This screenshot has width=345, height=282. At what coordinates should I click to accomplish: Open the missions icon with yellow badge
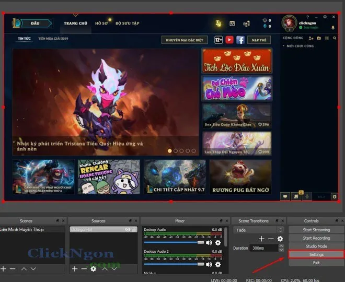click(x=296, y=196)
